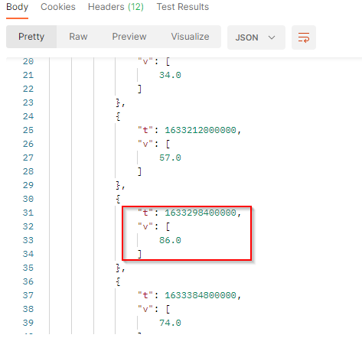Click timestamp value 1633384800000
Image resolution: width=362 pixels, height=338 pixels.
tap(201, 295)
